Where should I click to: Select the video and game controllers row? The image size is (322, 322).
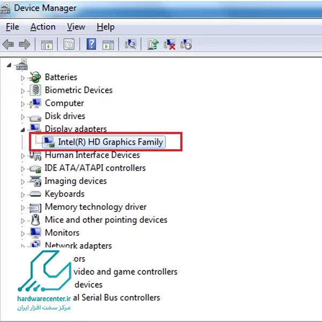pos(125,272)
